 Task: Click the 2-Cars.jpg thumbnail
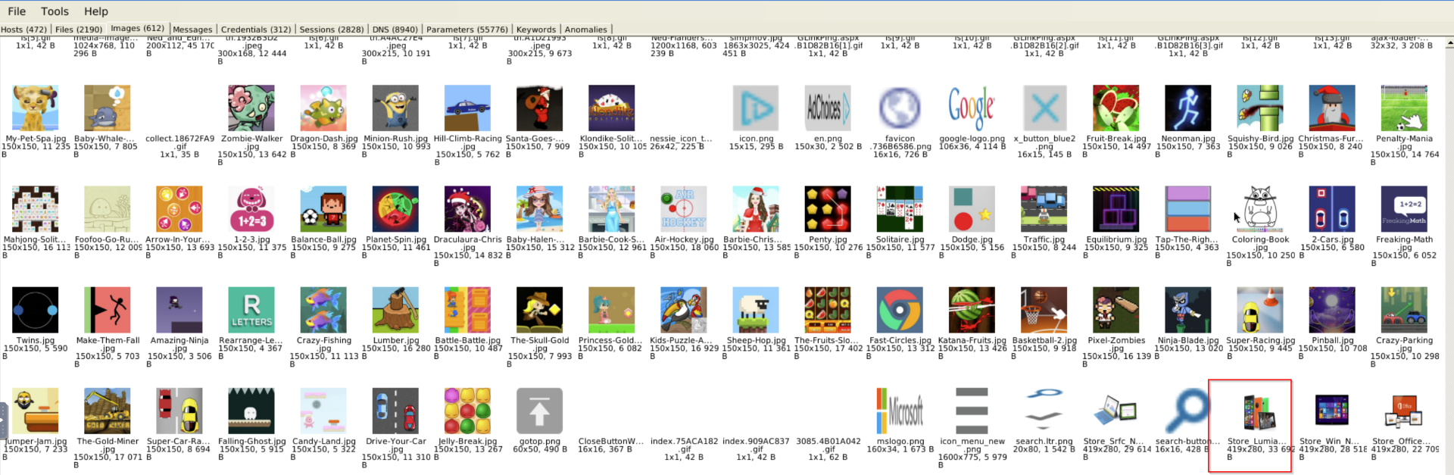[x=1331, y=209]
